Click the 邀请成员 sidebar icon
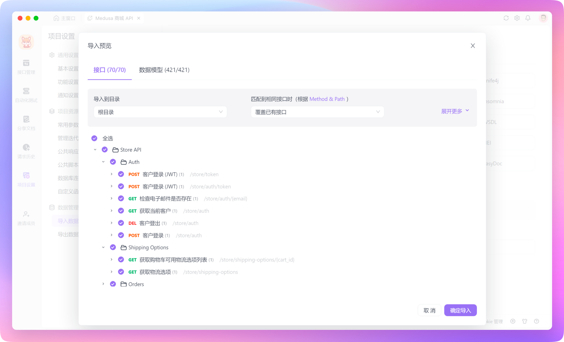This screenshot has height=342, width=564. click(26, 218)
